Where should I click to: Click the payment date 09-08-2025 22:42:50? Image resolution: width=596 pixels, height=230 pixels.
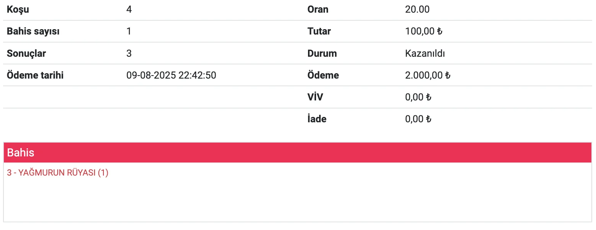click(171, 75)
